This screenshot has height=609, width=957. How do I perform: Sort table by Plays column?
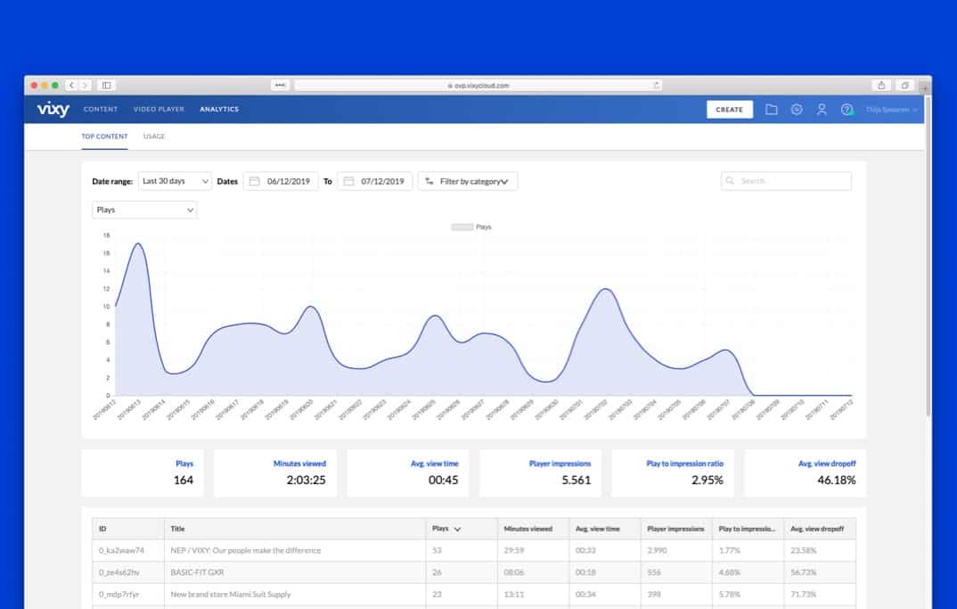[446, 529]
